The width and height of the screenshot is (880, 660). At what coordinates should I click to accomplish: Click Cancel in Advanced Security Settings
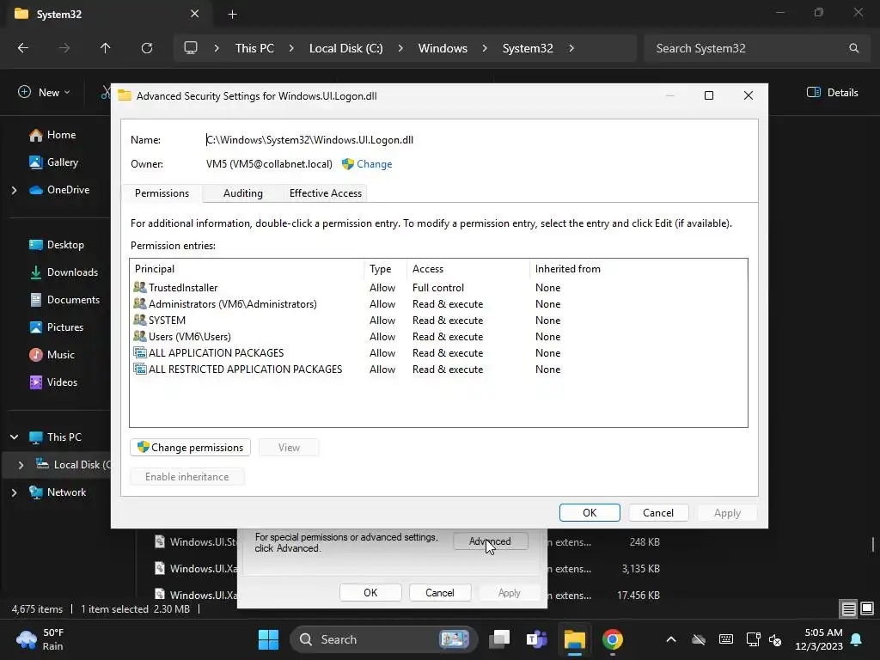(657, 512)
